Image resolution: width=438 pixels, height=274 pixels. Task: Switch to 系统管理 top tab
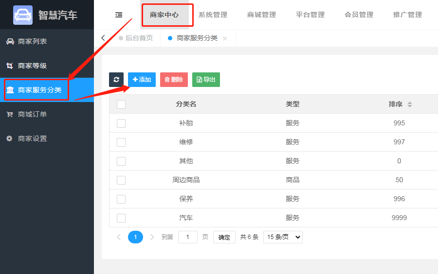click(213, 15)
